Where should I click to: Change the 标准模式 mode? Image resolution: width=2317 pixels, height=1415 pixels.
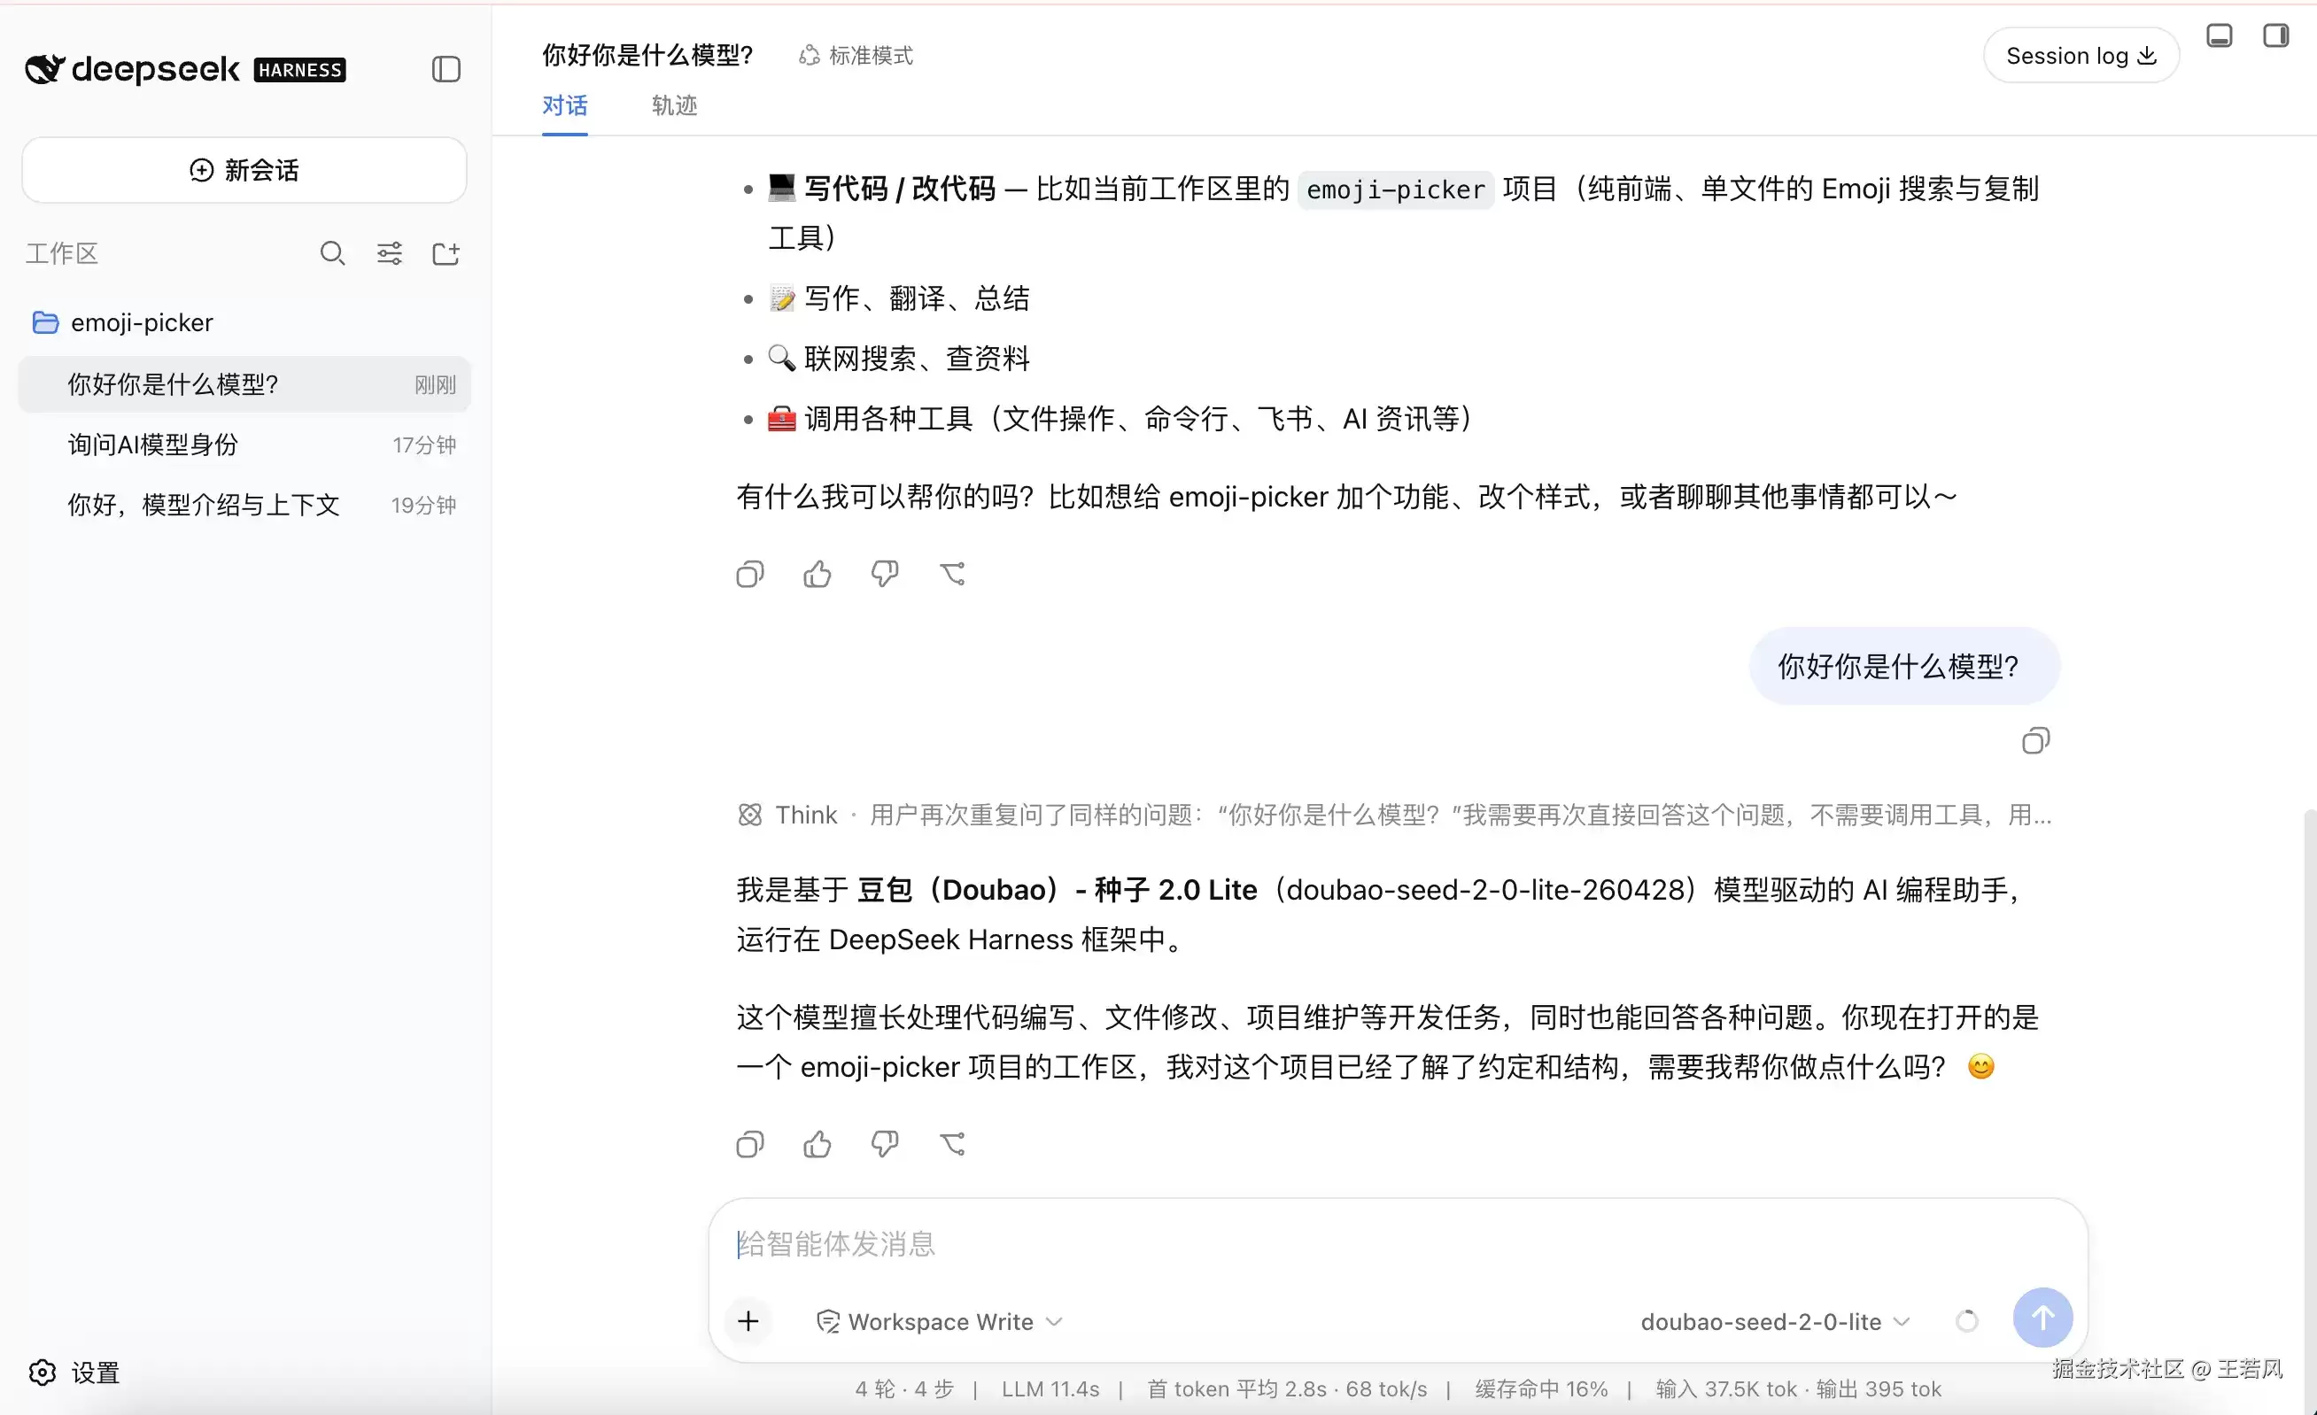click(856, 56)
